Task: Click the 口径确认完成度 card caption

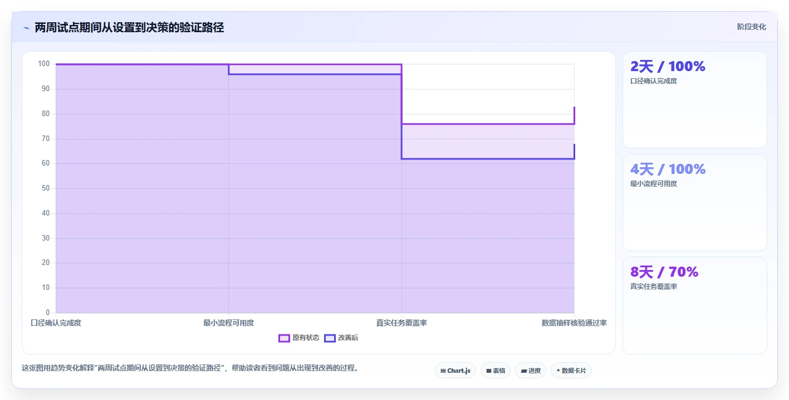Action: [x=654, y=81]
